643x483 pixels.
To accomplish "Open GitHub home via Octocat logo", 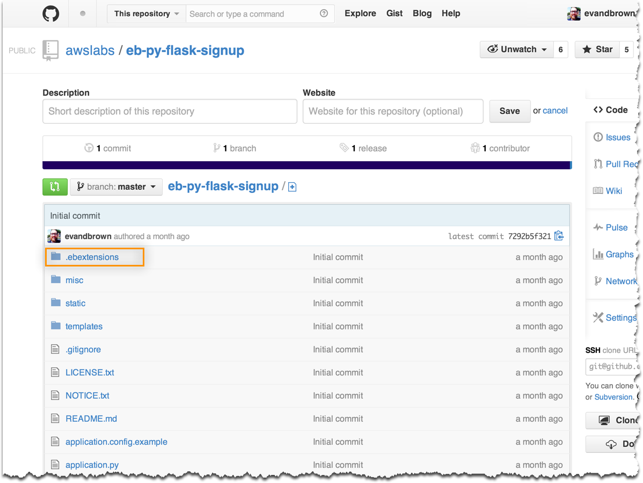I will [51, 13].
